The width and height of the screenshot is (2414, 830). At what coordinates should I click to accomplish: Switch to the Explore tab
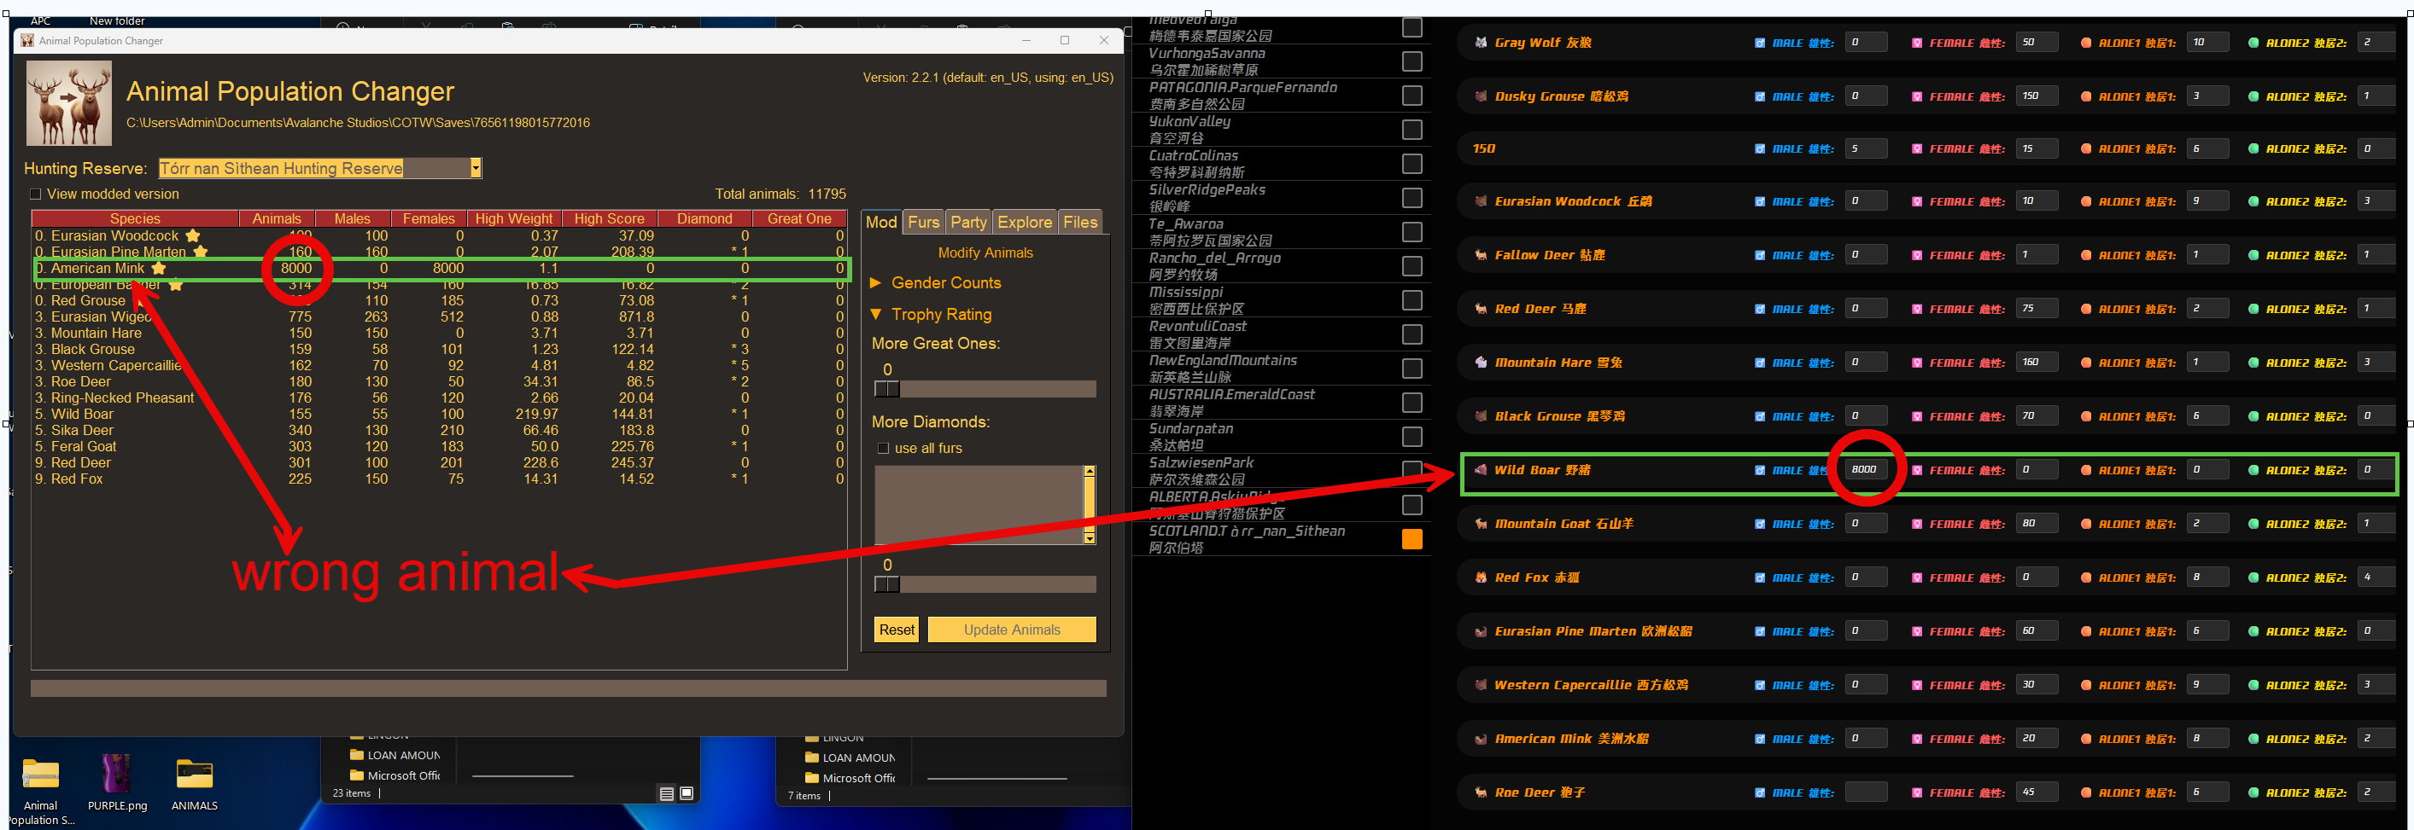coord(1024,222)
